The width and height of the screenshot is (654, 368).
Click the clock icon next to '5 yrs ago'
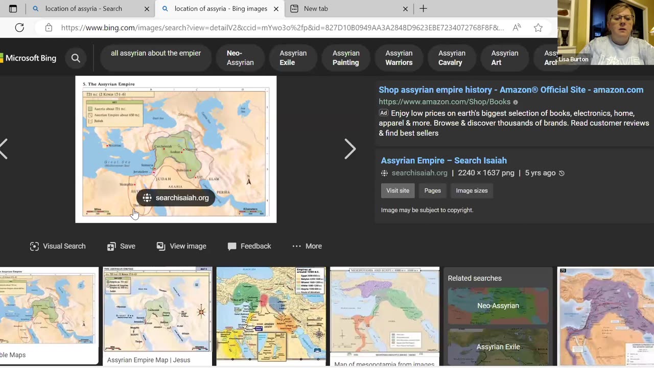pos(562,173)
